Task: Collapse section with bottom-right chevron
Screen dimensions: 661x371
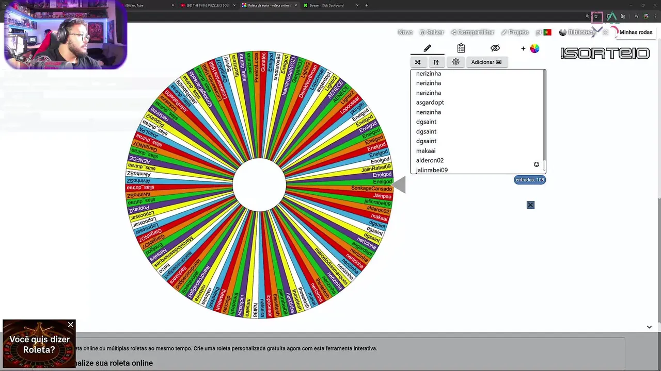Action: coord(649,327)
